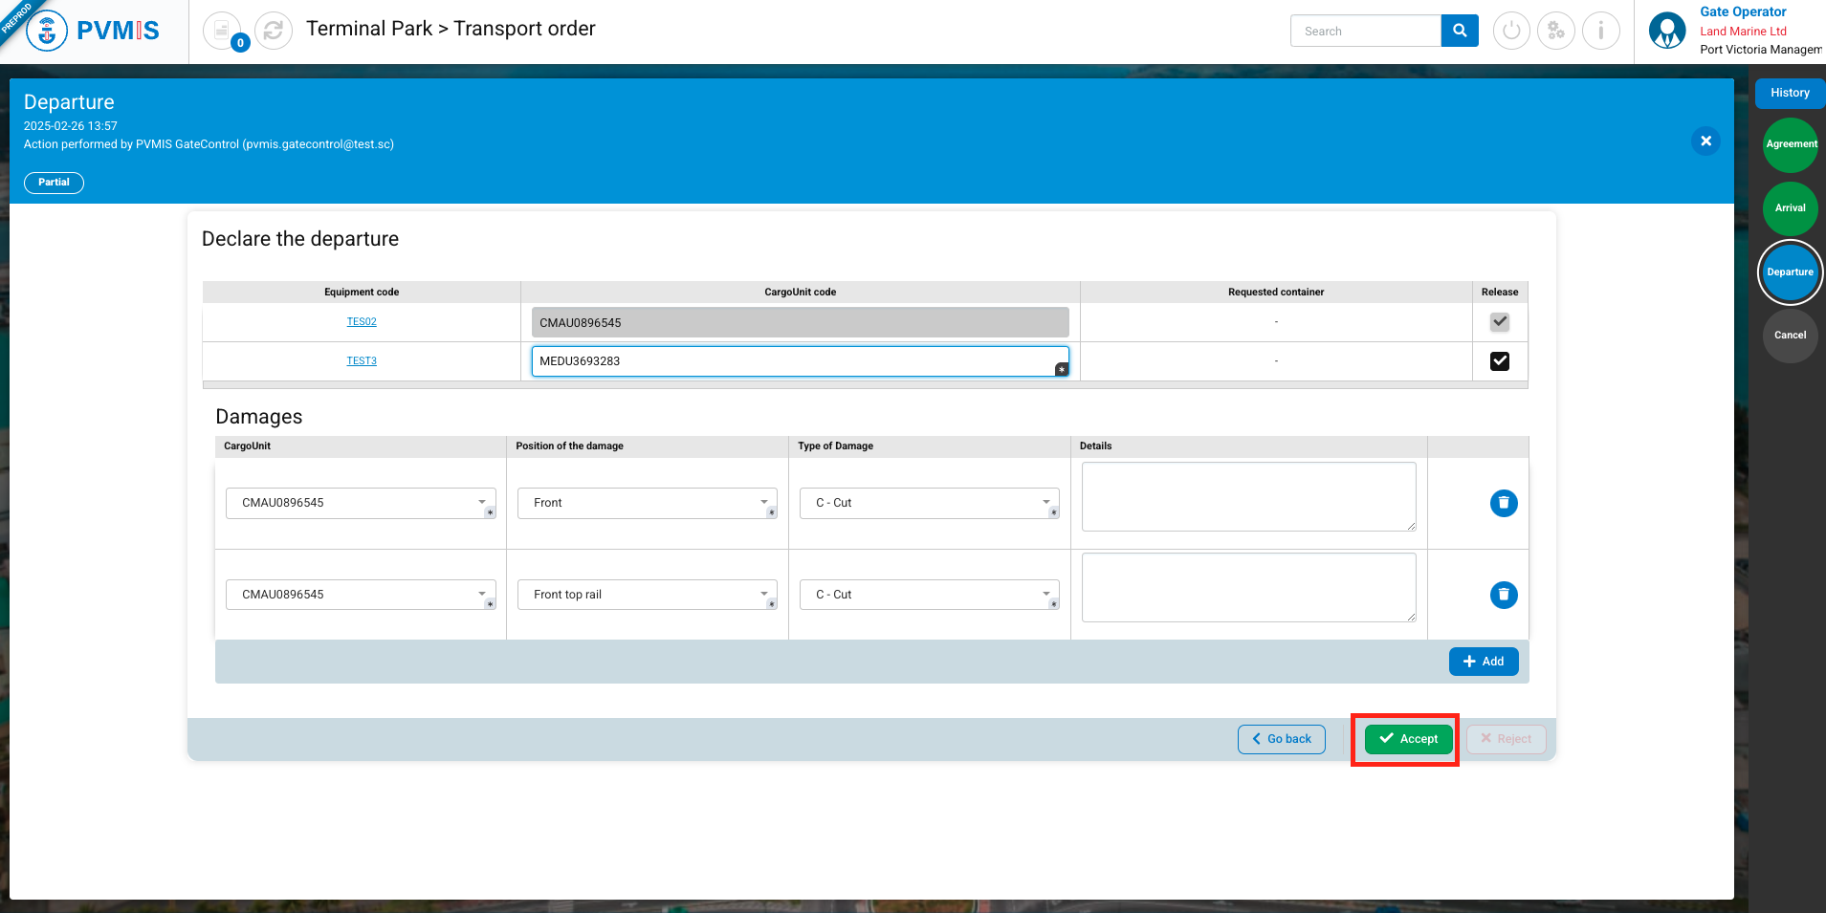Toggle Release checkbox for TES02
This screenshot has height=913, width=1826.
1500,322
